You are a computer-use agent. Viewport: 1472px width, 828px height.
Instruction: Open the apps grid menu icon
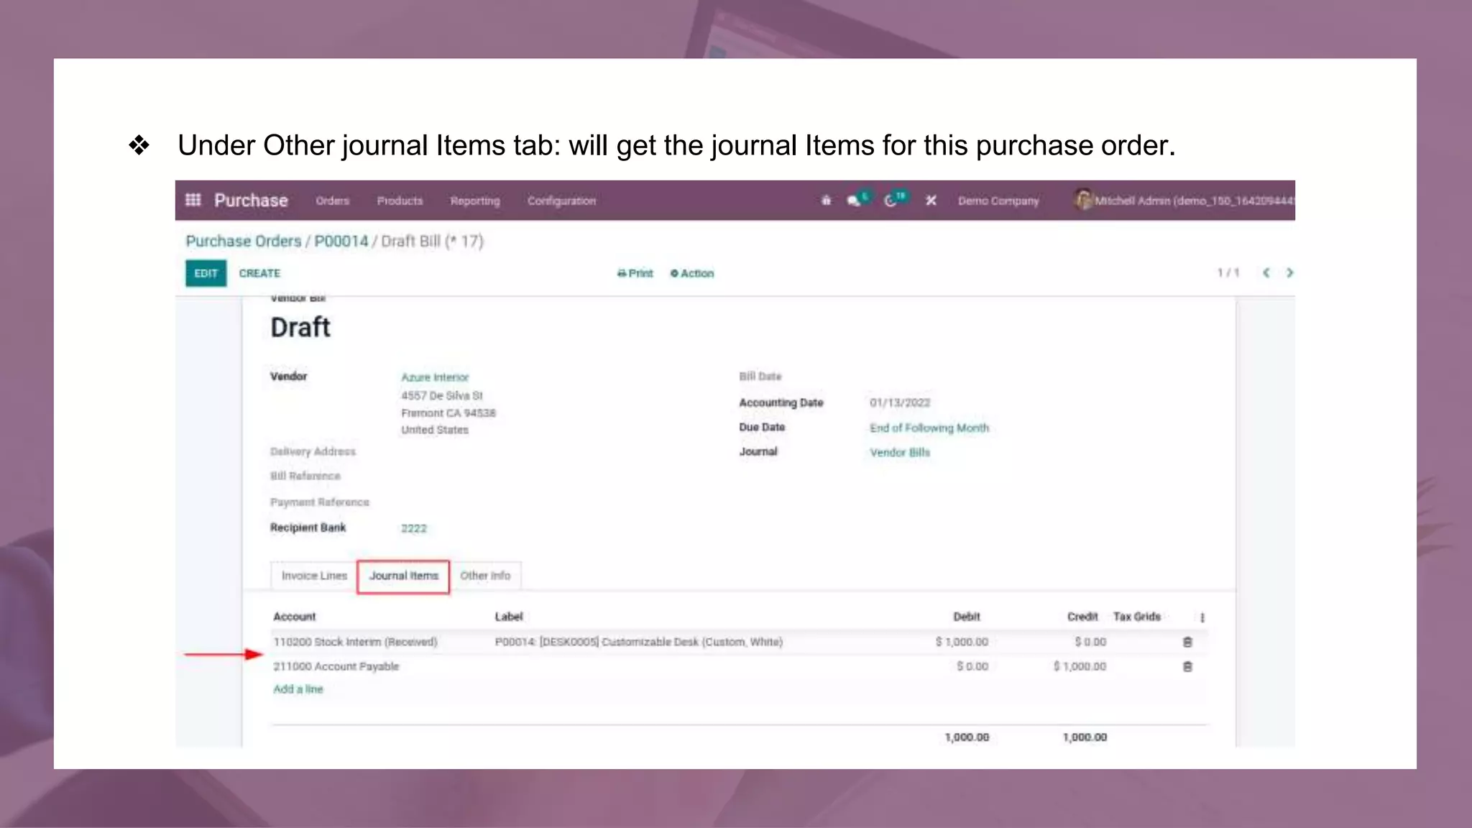193,200
